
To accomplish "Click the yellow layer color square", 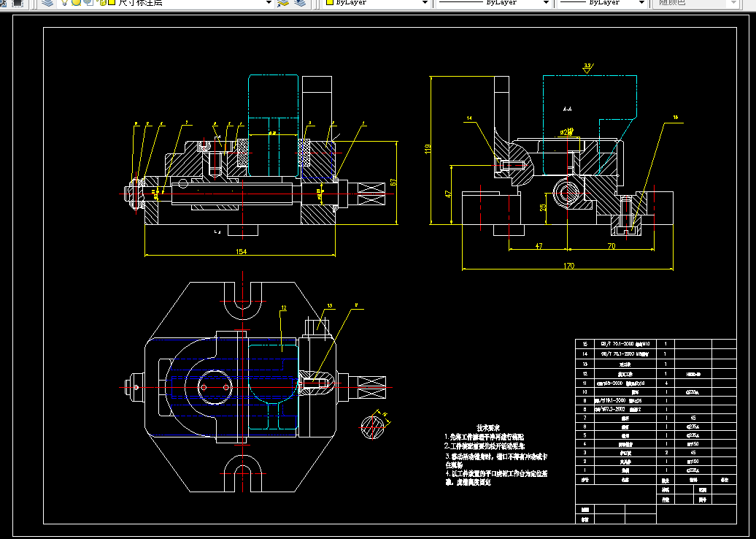I will tap(112, 2).
